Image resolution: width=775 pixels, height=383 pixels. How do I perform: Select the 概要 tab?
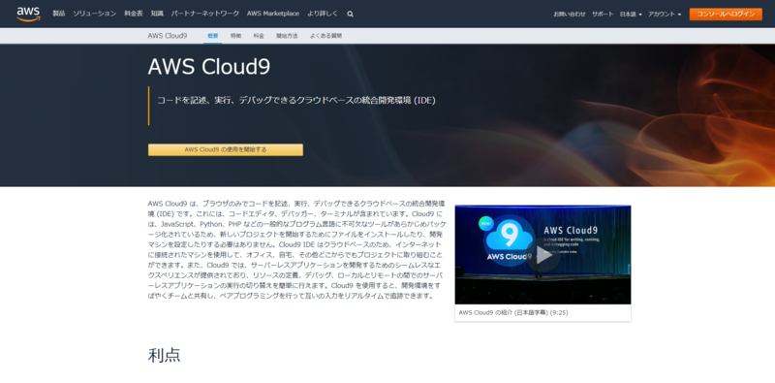212,36
